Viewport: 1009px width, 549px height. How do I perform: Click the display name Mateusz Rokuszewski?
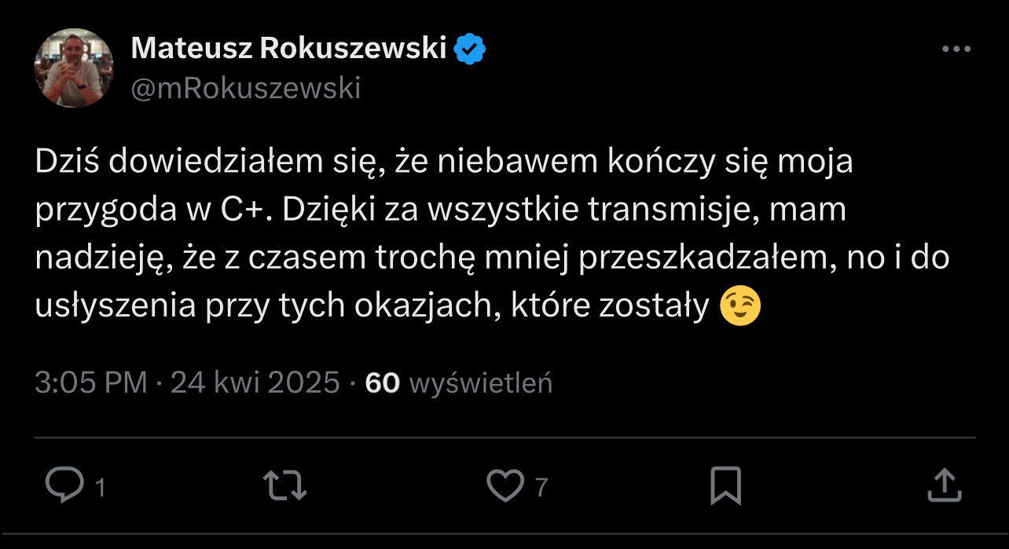tap(288, 49)
